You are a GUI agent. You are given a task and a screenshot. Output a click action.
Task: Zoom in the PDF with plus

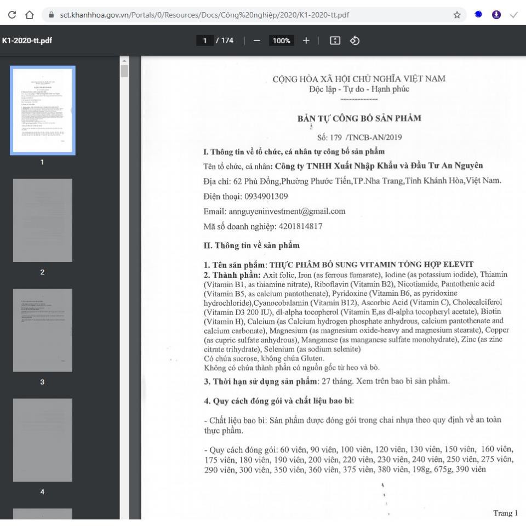click(306, 41)
